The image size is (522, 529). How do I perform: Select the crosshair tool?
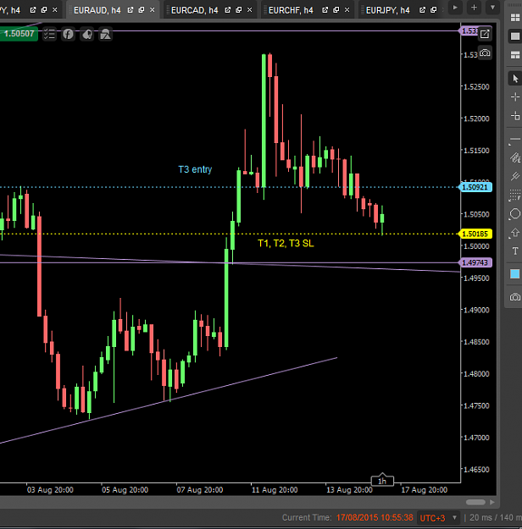point(515,97)
